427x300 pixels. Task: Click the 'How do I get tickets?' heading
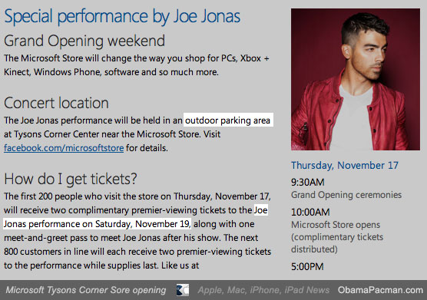point(71,179)
